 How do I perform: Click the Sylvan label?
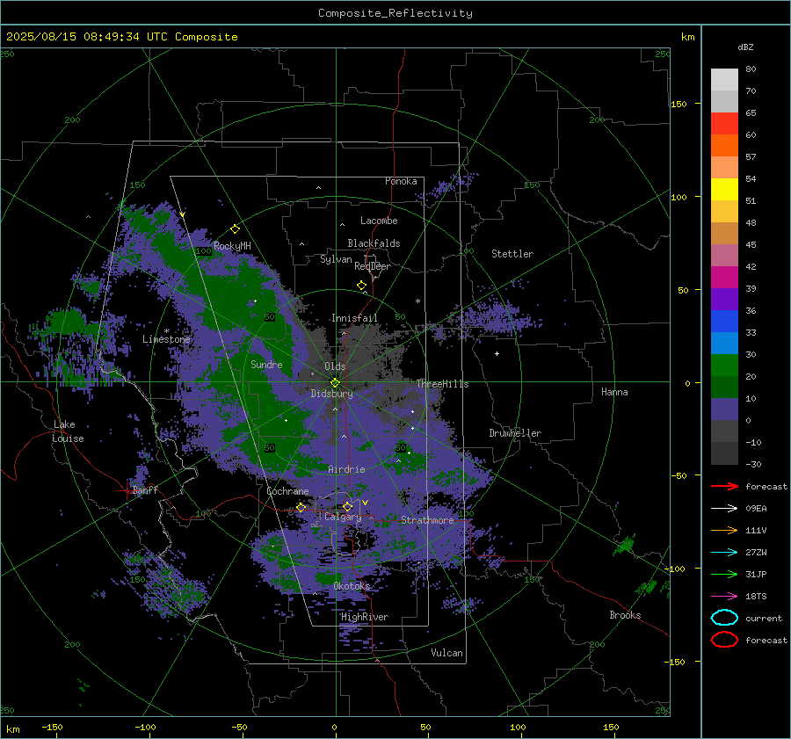coord(336,259)
